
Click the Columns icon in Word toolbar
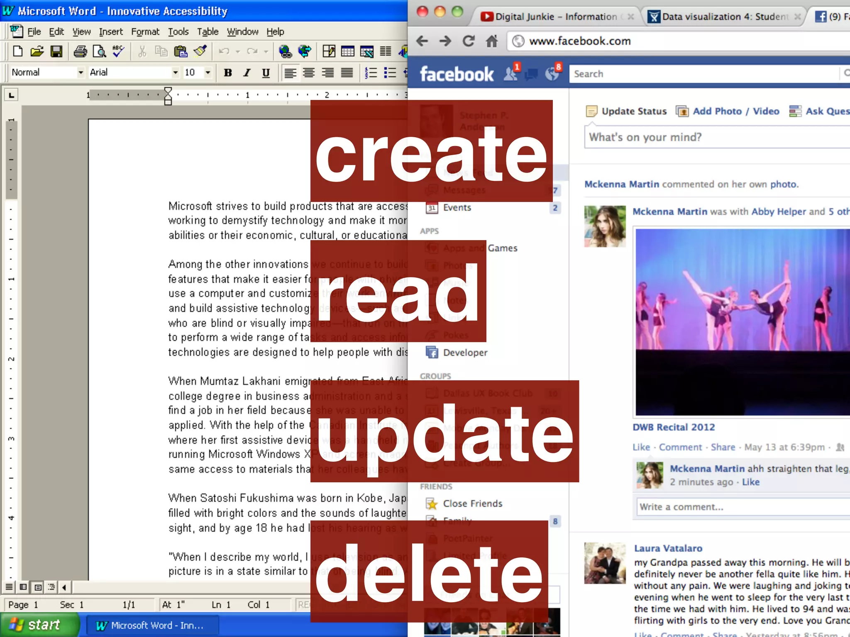386,51
